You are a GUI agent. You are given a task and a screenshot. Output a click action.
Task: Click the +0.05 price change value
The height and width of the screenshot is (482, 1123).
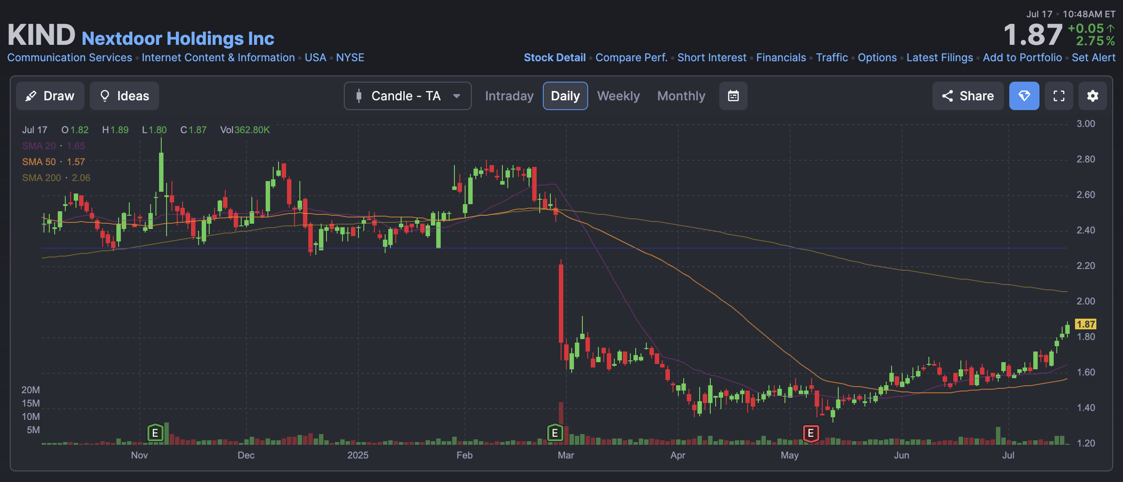(x=1085, y=28)
